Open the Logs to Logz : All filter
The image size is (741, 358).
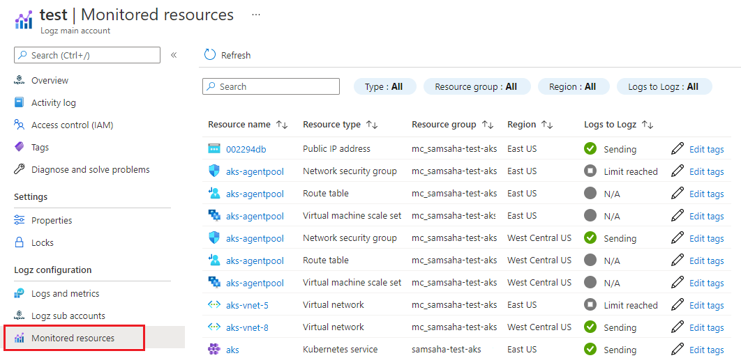pos(664,87)
